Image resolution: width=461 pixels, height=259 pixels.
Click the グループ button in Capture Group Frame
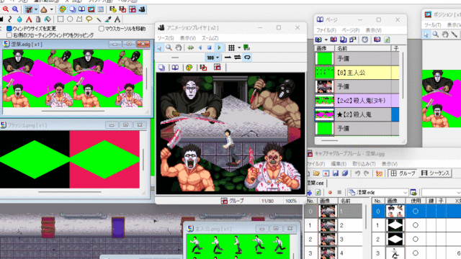[x=403, y=173]
